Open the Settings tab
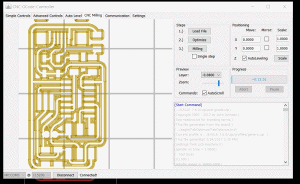 pos(138,15)
